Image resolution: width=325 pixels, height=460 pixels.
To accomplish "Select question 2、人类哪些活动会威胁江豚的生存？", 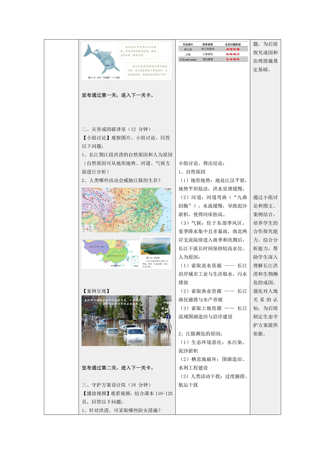I will coord(122,180).
